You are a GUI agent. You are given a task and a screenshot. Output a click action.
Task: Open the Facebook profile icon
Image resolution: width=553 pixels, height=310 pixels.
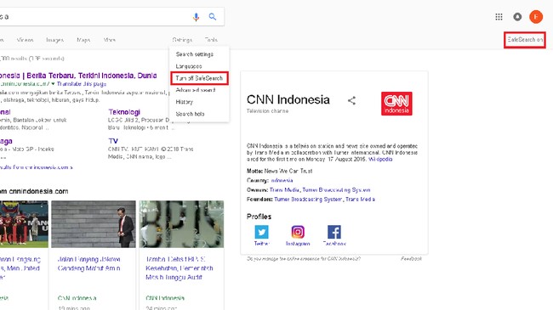(x=334, y=232)
